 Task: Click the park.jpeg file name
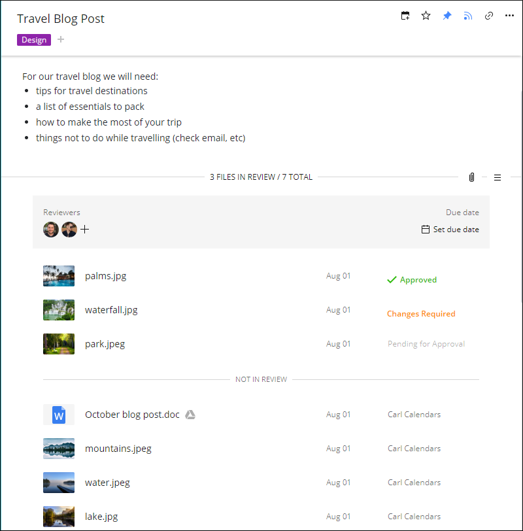coord(105,345)
